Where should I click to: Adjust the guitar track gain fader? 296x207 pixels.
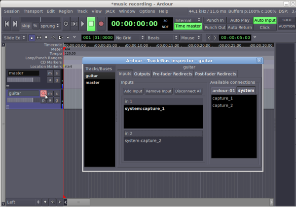[23, 100]
